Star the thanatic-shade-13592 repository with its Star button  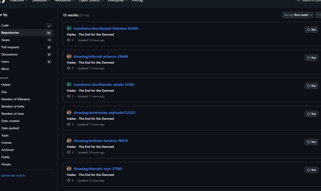coord(311,86)
